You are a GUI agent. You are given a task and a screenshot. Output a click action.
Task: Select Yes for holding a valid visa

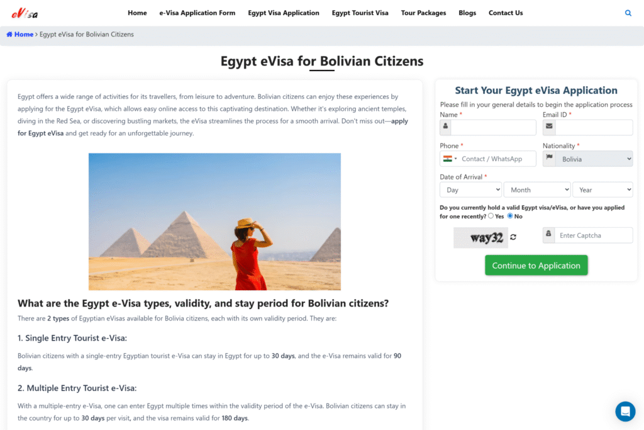pos(491,216)
